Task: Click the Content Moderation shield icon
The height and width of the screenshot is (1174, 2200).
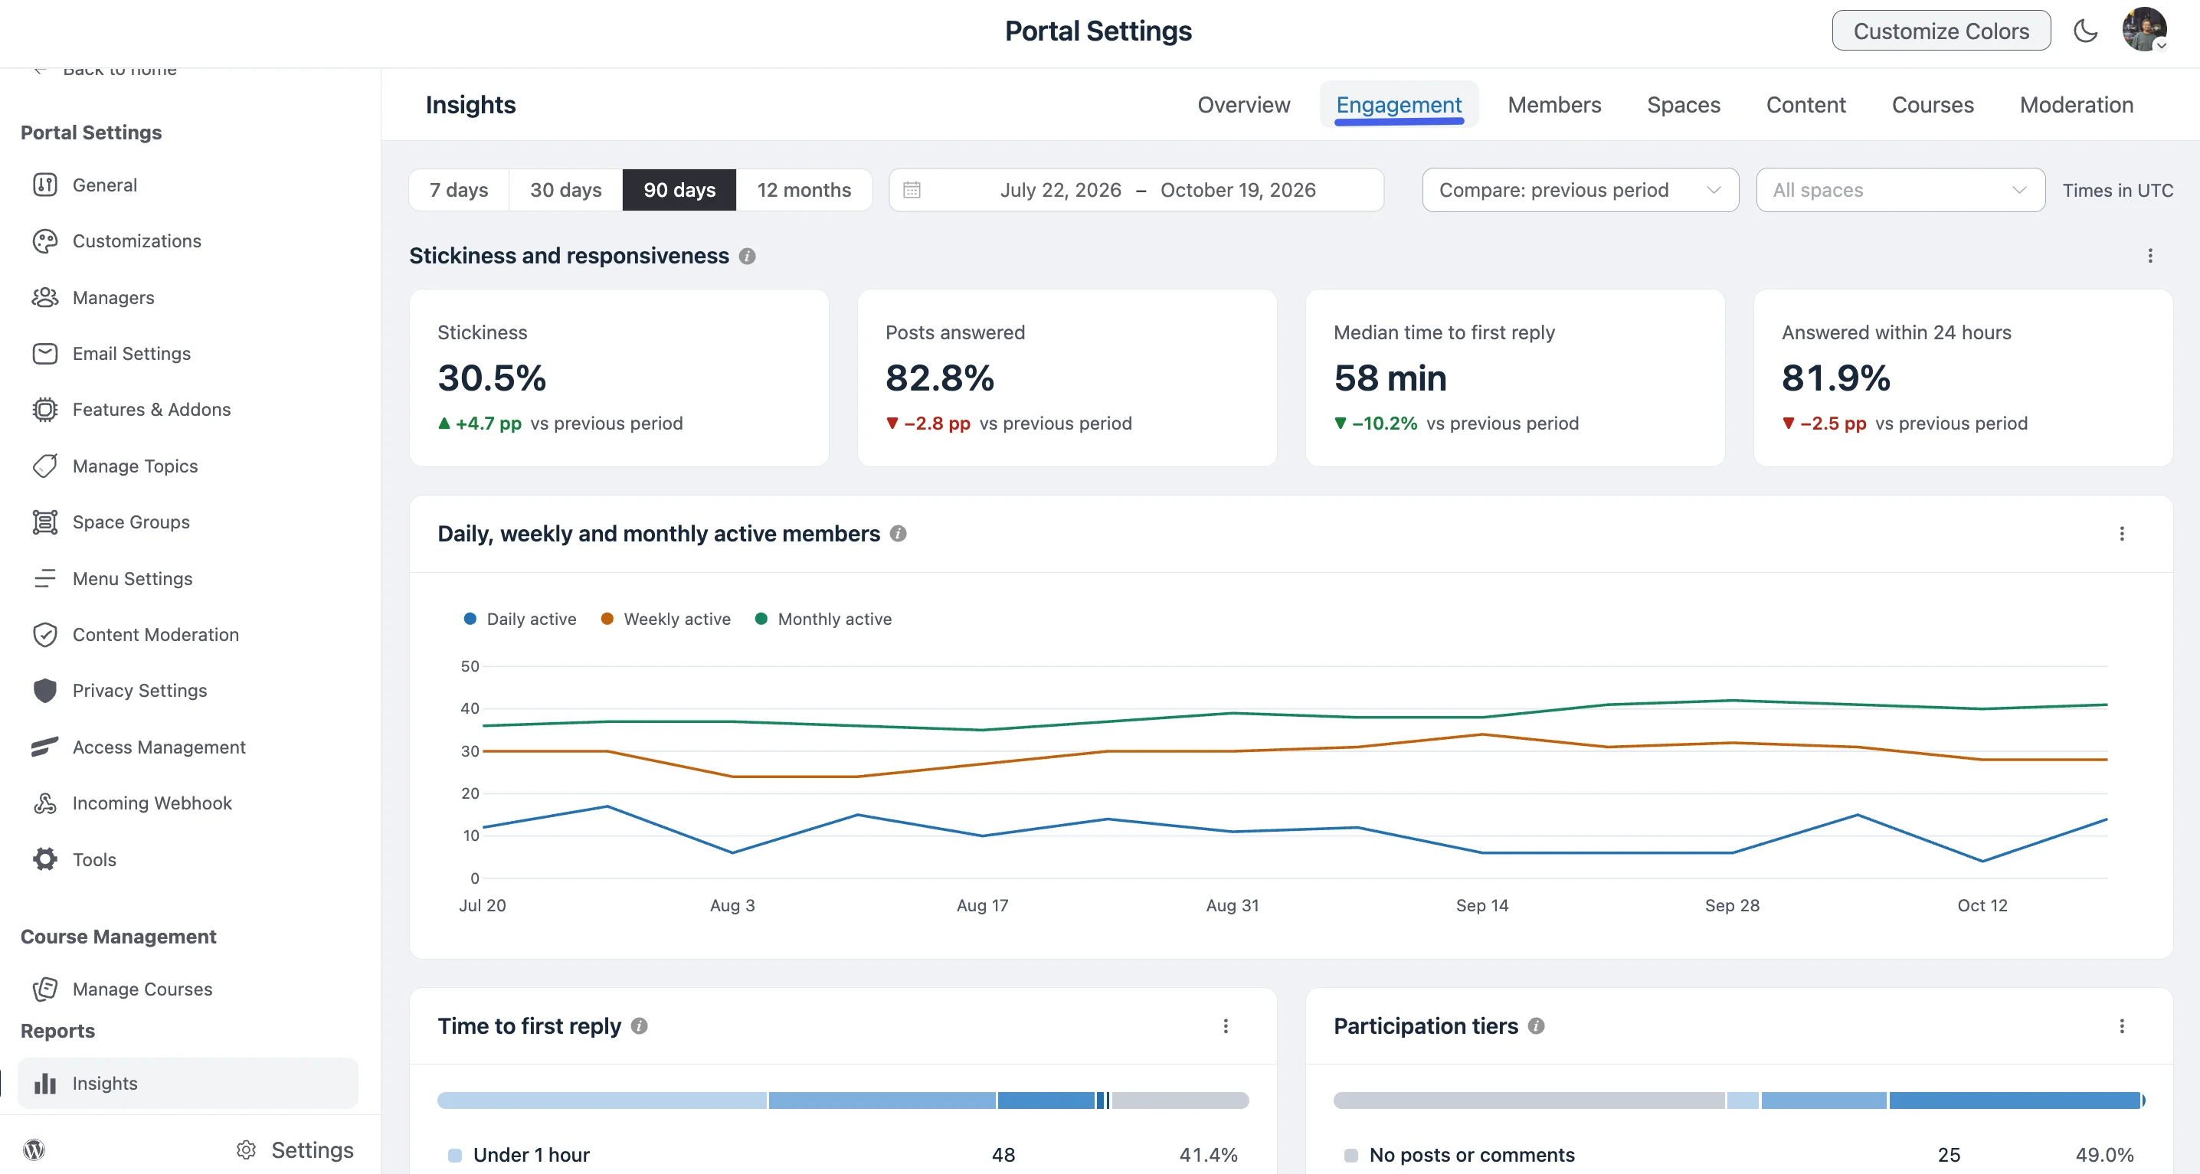Action: (44, 634)
